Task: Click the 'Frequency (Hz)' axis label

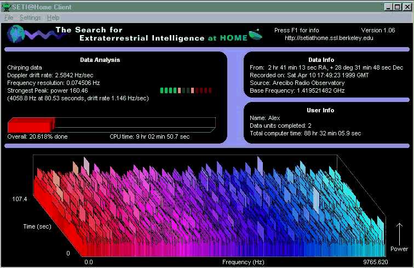Action: pyautogui.click(x=243, y=262)
